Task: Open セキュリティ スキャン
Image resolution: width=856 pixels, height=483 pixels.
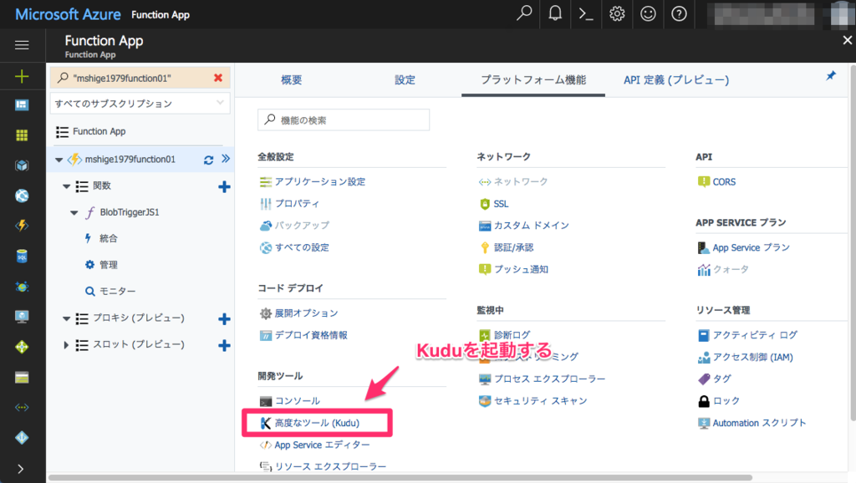Action: [x=541, y=401]
